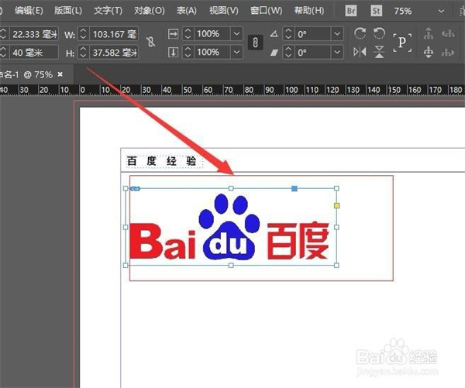The height and width of the screenshot is (388, 465).
Task: Click the select content icon
Action: coord(429,52)
